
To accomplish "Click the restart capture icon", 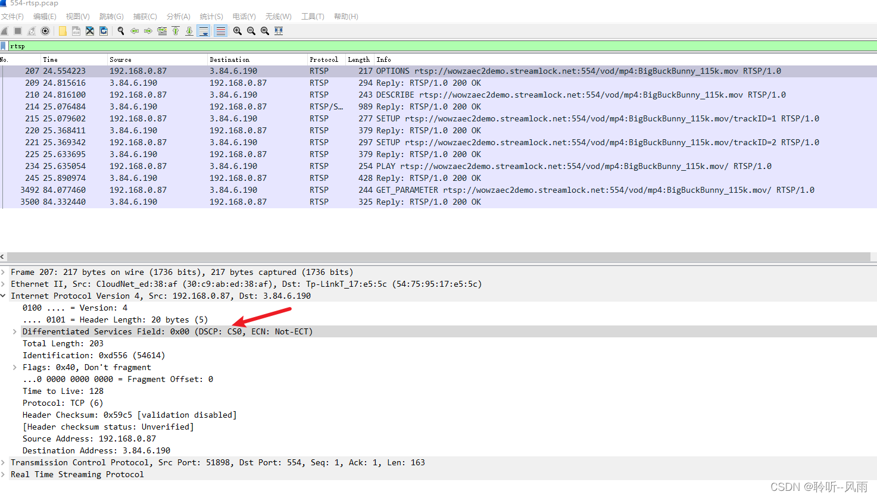I will coord(32,31).
